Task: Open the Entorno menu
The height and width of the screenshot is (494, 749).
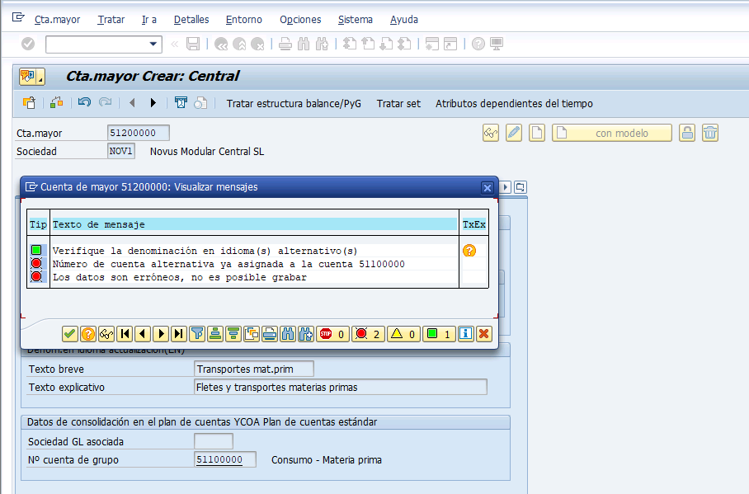Action: coord(243,20)
